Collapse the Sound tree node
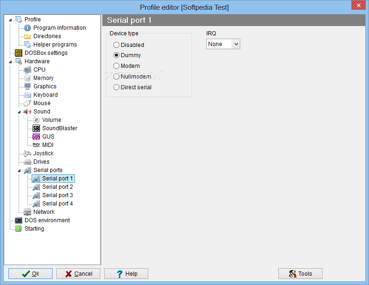This screenshot has height=285, width=369. pyautogui.click(x=20, y=112)
